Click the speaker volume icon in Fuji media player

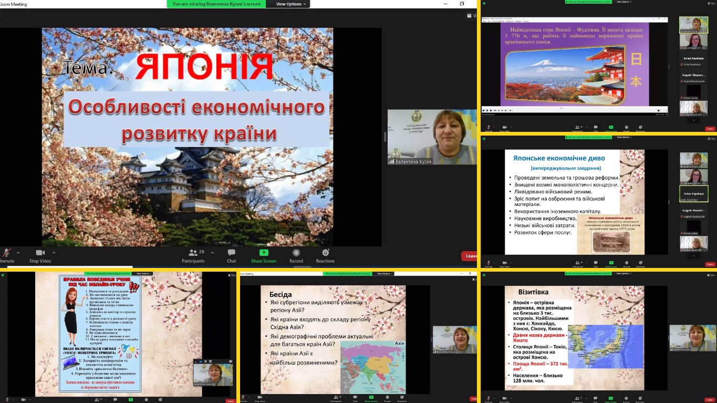[x=659, y=110]
